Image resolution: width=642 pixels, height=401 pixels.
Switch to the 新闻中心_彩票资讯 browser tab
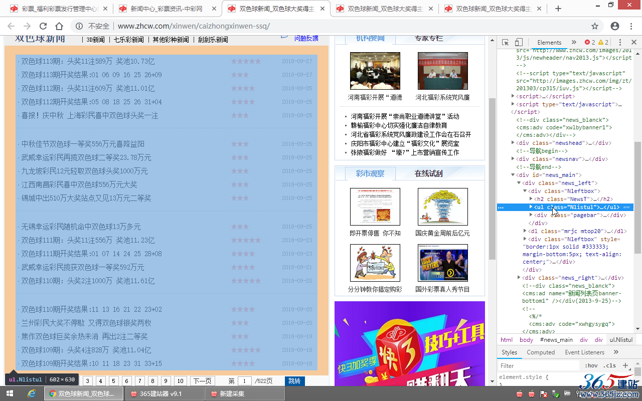168,9
